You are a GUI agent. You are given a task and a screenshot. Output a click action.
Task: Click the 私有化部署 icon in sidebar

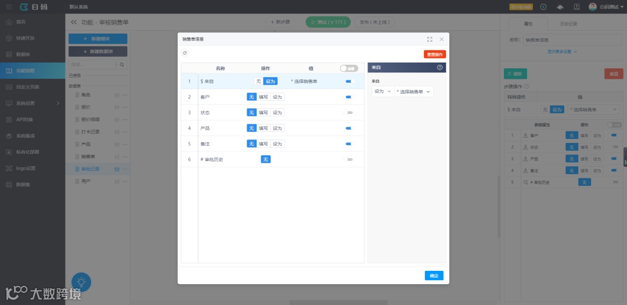tap(9, 152)
